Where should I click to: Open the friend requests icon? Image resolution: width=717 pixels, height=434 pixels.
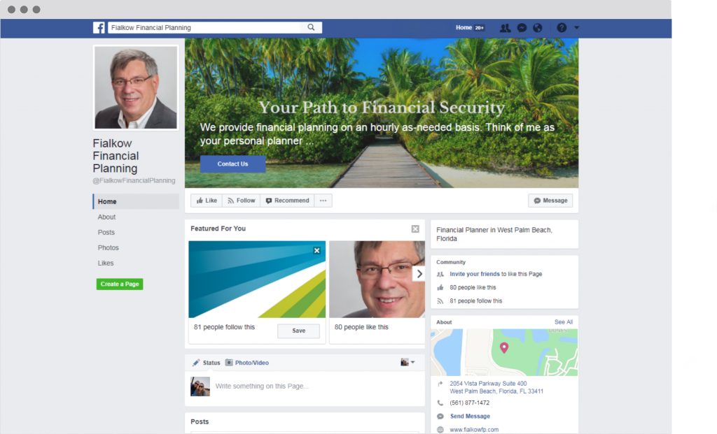point(505,28)
